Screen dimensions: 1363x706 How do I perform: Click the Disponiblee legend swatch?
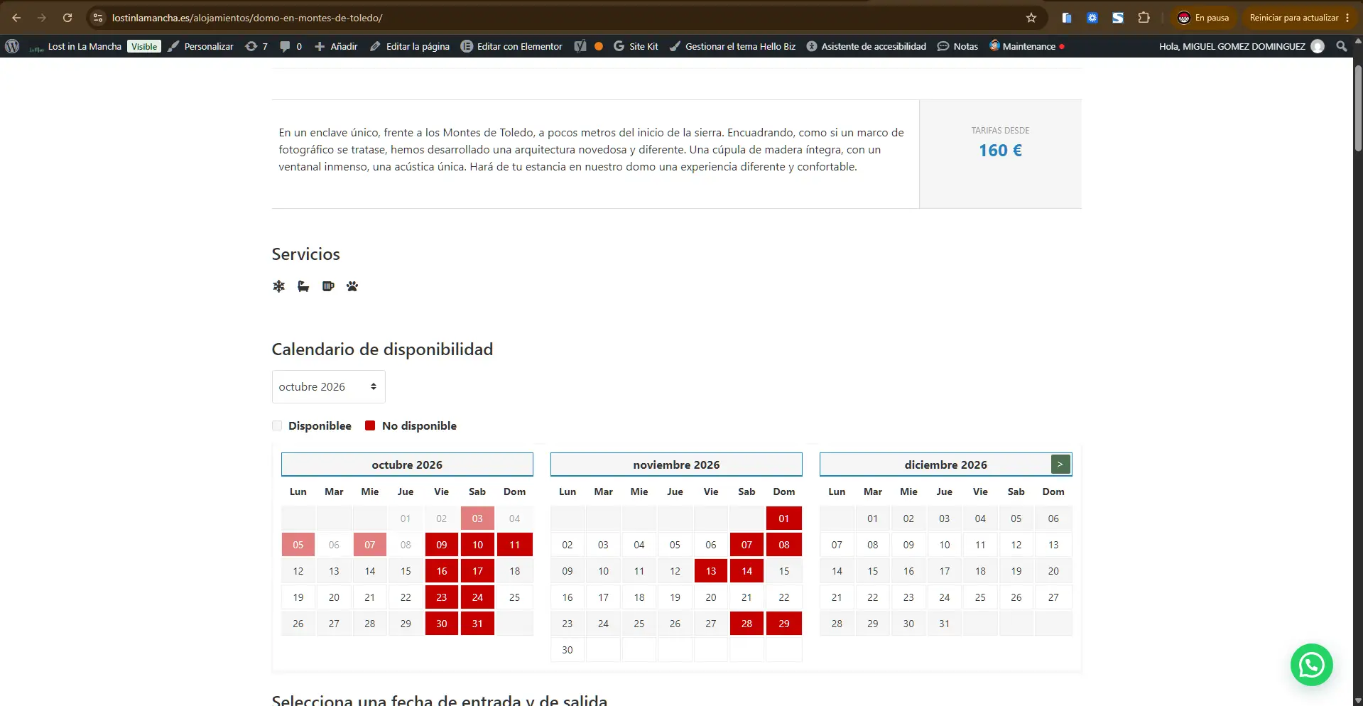[277, 425]
